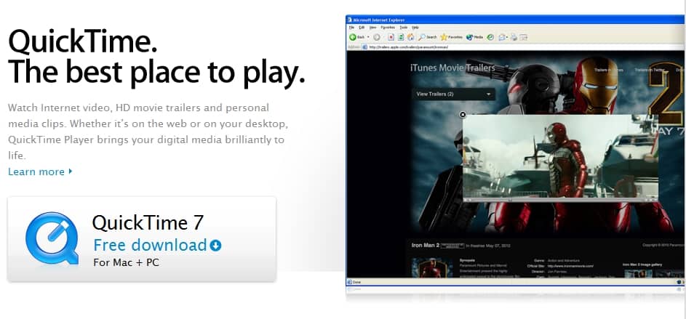The height and width of the screenshot is (319, 686).
Task: Open the official site ironmanmovie.com link
Action: pyautogui.click(x=570, y=266)
